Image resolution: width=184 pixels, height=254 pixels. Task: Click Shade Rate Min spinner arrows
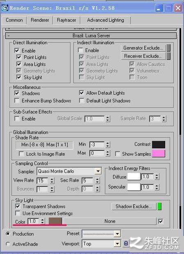pos(108,145)
